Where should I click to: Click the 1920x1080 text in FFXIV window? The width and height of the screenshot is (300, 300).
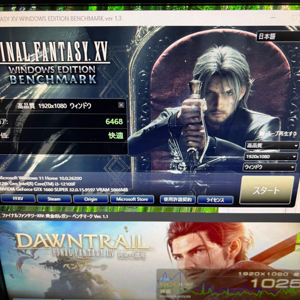tap(263, 274)
